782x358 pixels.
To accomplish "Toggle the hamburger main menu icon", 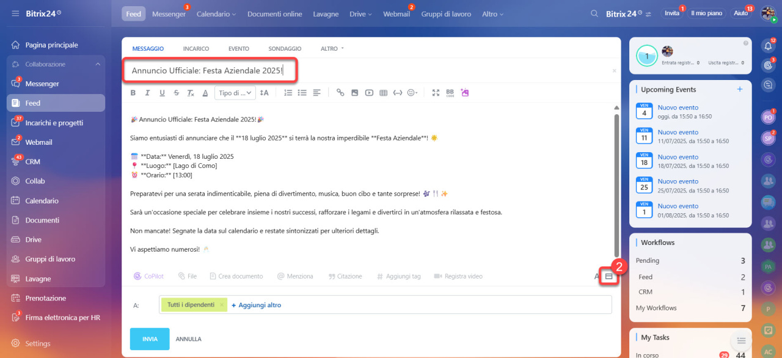I will (x=15, y=13).
